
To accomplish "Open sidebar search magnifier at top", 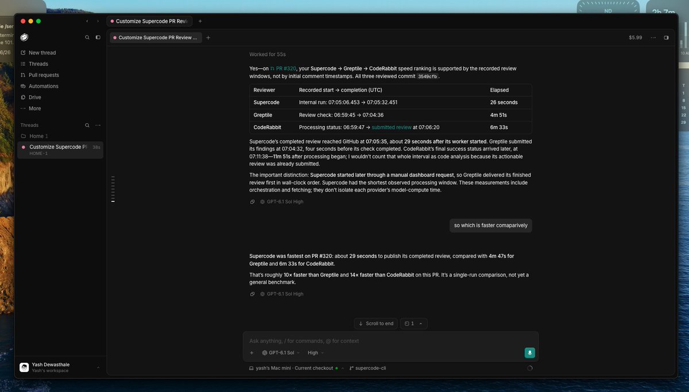I will click(87, 37).
